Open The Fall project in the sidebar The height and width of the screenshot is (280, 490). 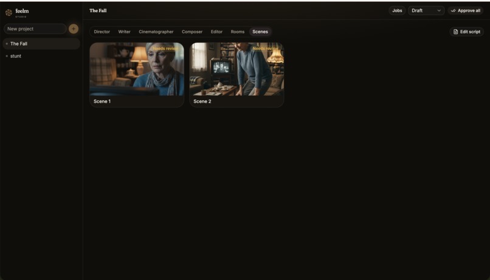41,44
